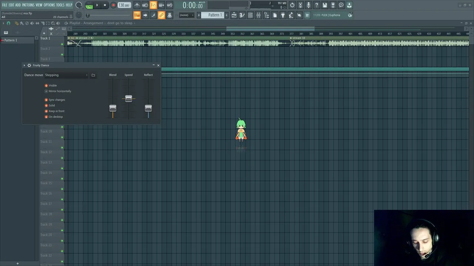
Task: Click the play button in transport
Action: [x=97, y=5]
